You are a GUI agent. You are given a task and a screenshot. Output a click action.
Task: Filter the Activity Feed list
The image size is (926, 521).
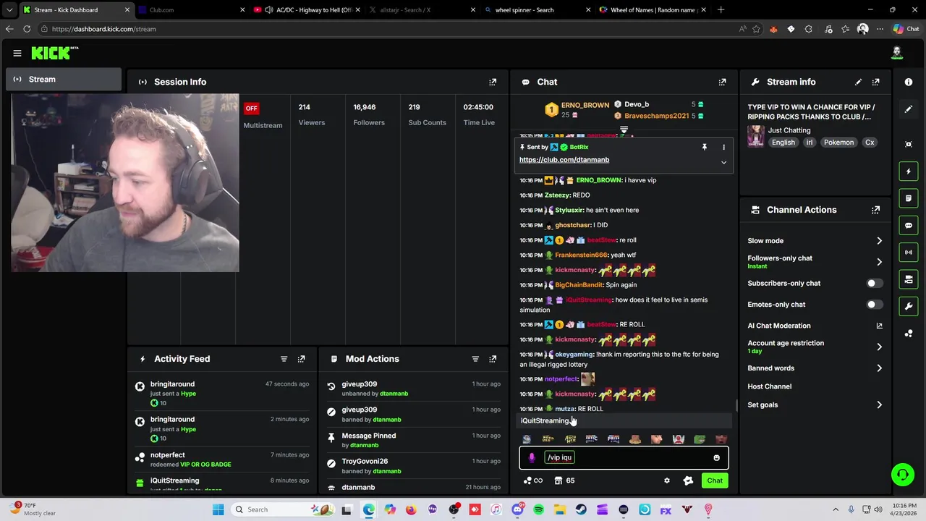tap(284, 359)
